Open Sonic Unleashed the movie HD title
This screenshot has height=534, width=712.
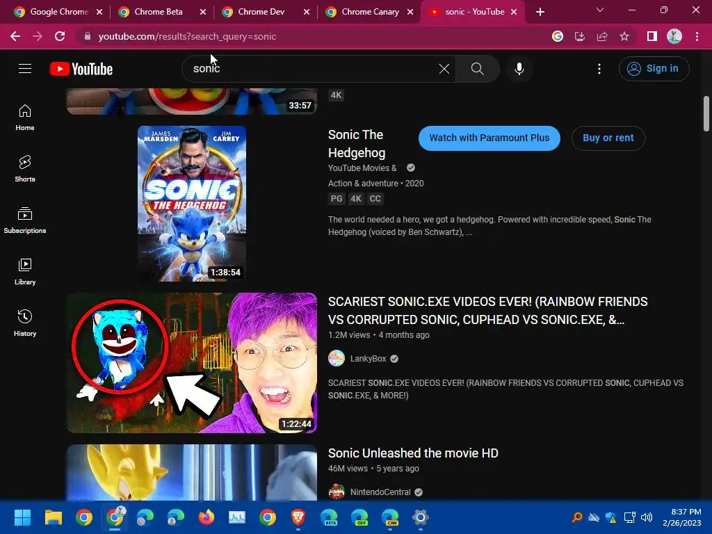pos(413,453)
